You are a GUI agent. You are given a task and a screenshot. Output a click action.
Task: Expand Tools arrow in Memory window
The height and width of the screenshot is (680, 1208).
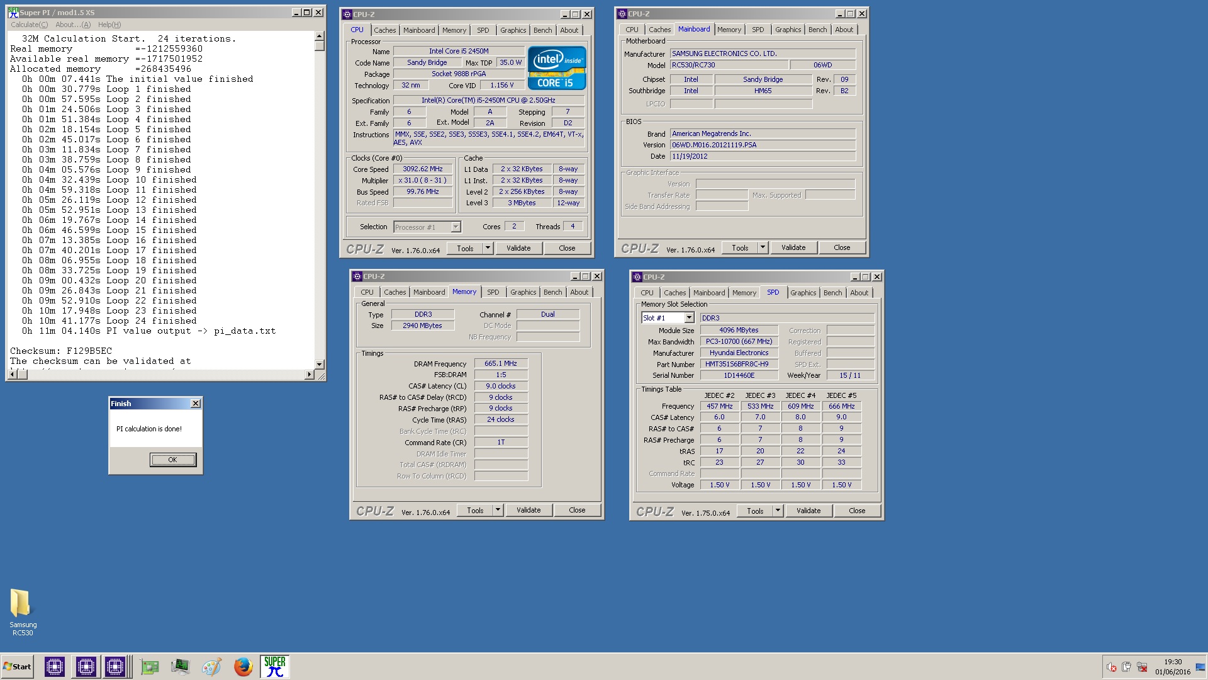pyautogui.click(x=498, y=510)
